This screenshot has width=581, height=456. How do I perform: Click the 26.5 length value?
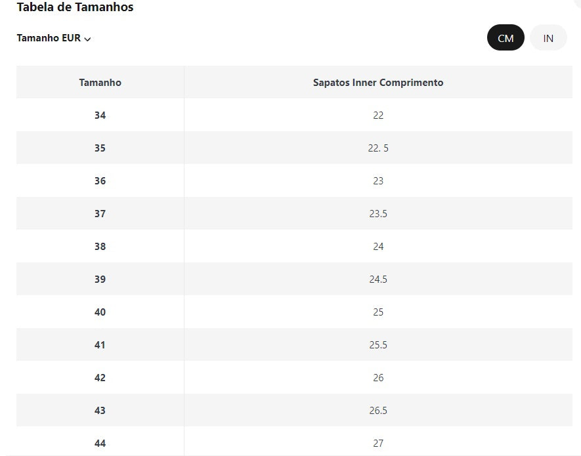[x=378, y=411]
